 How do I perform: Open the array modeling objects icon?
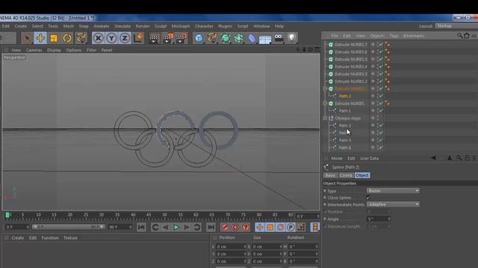point(239,38)
